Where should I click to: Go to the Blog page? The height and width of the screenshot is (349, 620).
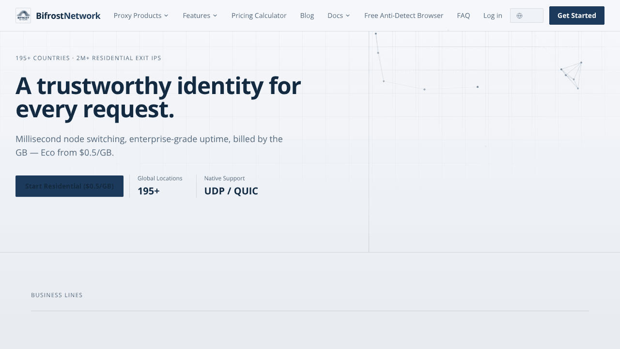307,16
